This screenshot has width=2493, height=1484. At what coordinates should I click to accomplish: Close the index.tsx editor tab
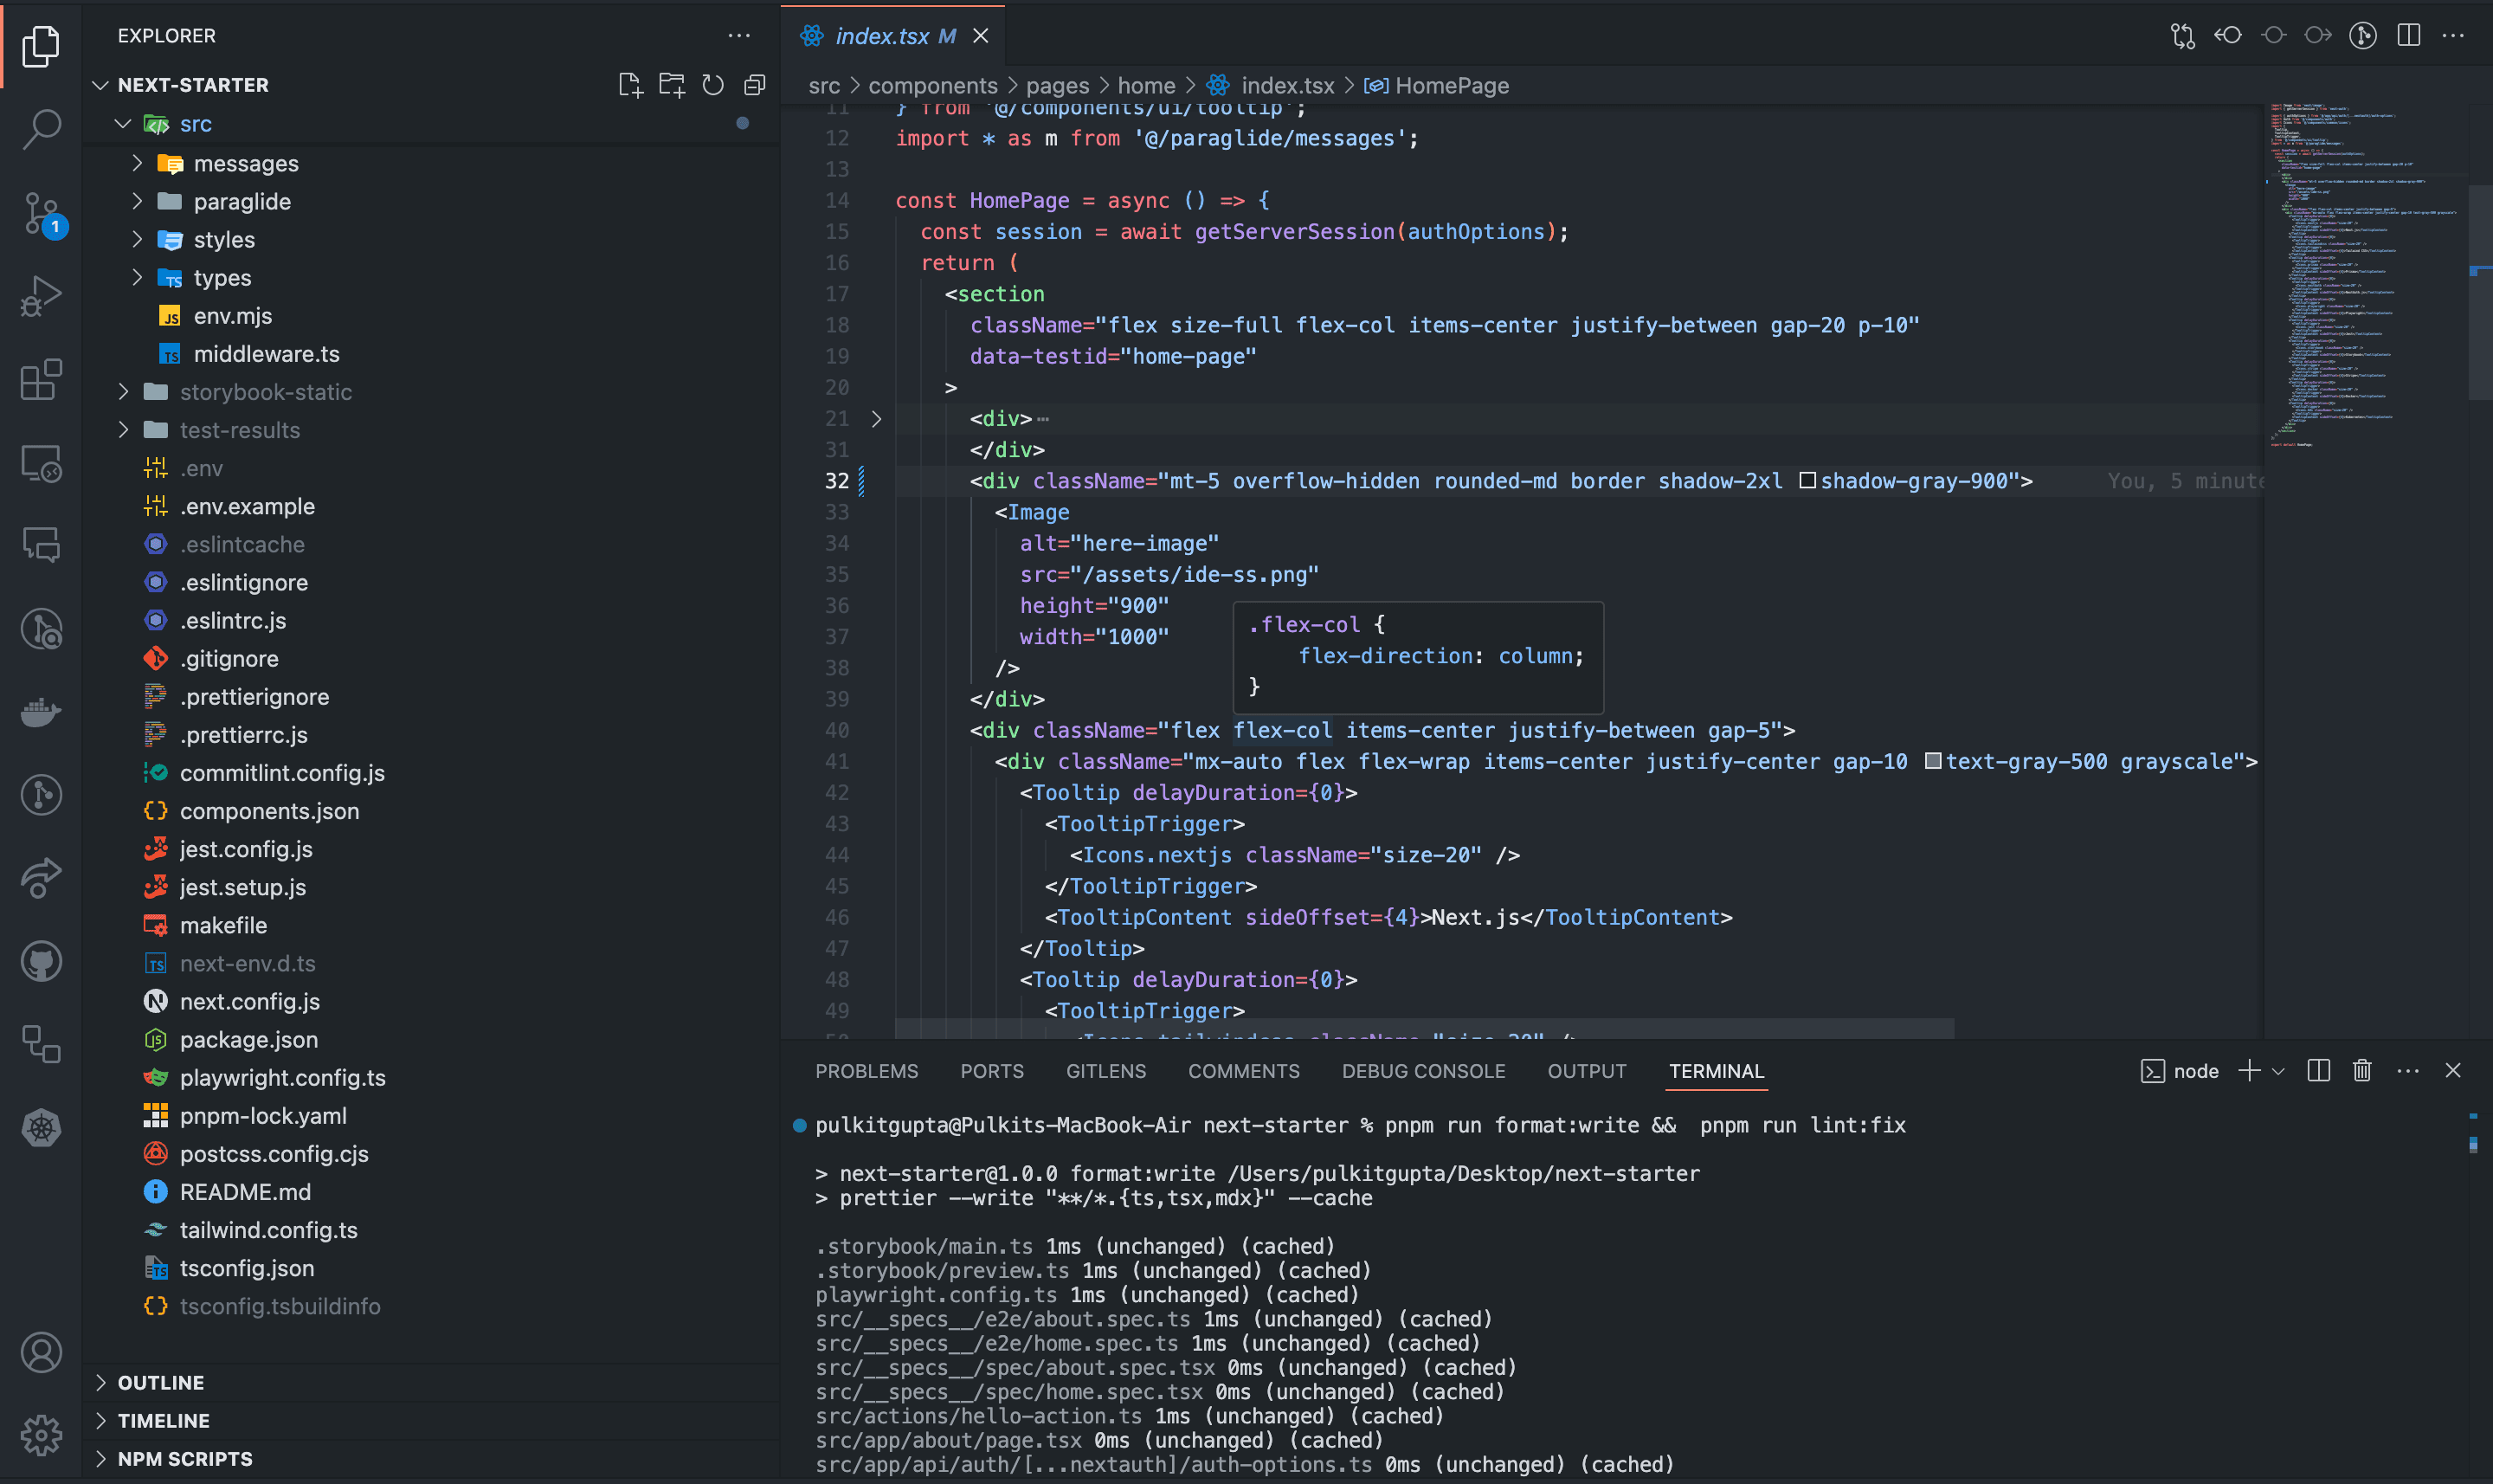coord(981,36)
